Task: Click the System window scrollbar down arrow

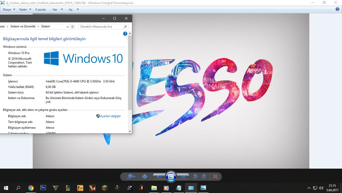Action: coord(130,131)
